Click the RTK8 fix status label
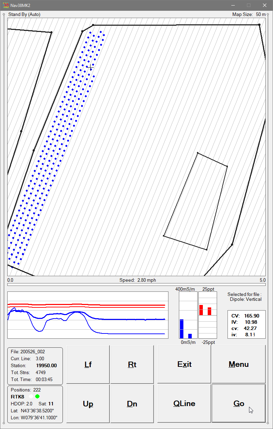Image resolution: width=273 pixels, height=429 pixels. coord(17,396)
